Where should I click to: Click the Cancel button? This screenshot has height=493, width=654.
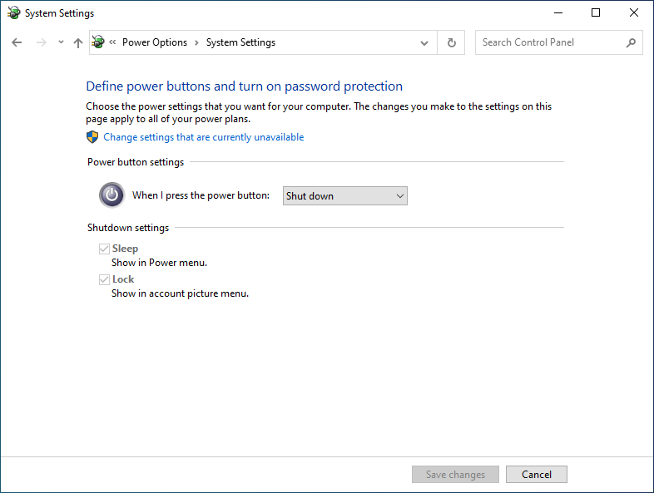pos(537,474)
